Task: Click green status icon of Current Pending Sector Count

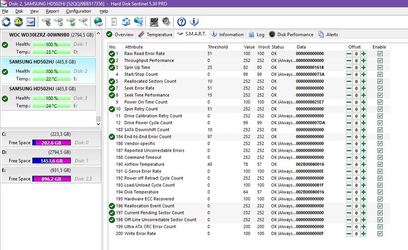Action: click(112, 213)
